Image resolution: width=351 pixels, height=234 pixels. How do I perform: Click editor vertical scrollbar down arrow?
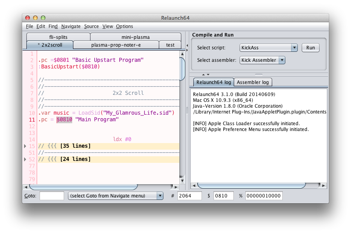point(182,180)
